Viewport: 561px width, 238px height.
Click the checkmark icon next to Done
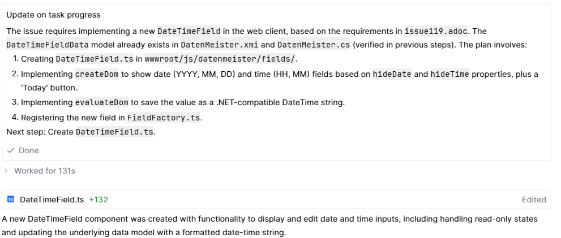[x=11, y=151]
